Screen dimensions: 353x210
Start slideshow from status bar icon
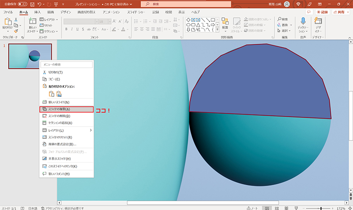(297, 207)
